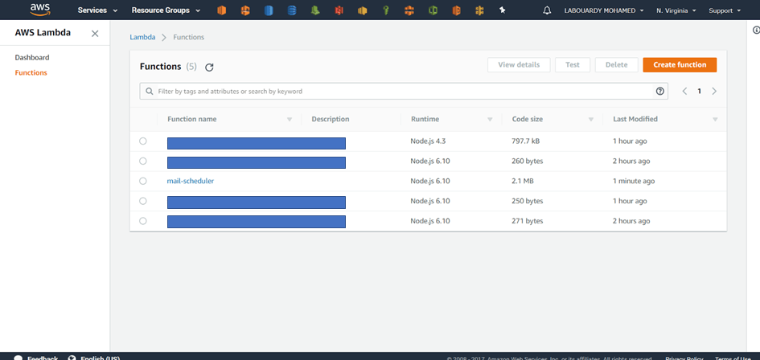
Task: Click the Description column header
Action: pos(330,119)
